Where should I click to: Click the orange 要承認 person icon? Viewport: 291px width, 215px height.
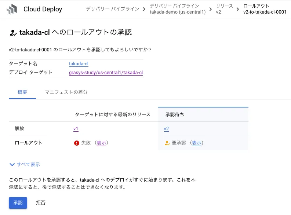pos(167,143)
